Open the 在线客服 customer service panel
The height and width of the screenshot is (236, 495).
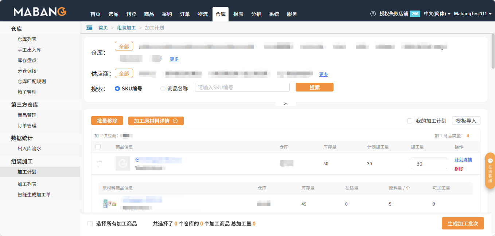pos(490,171)
